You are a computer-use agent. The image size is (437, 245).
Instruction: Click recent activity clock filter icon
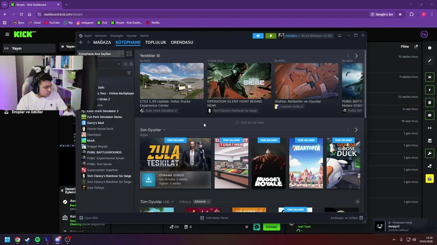tap(125, 64)
